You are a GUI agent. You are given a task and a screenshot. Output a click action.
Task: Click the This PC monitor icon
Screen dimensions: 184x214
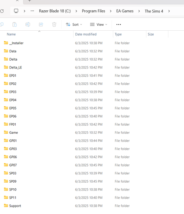16,11
